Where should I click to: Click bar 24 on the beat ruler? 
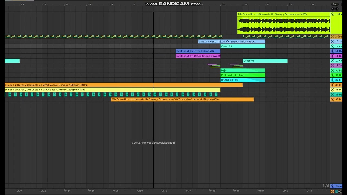pos(290,4)
